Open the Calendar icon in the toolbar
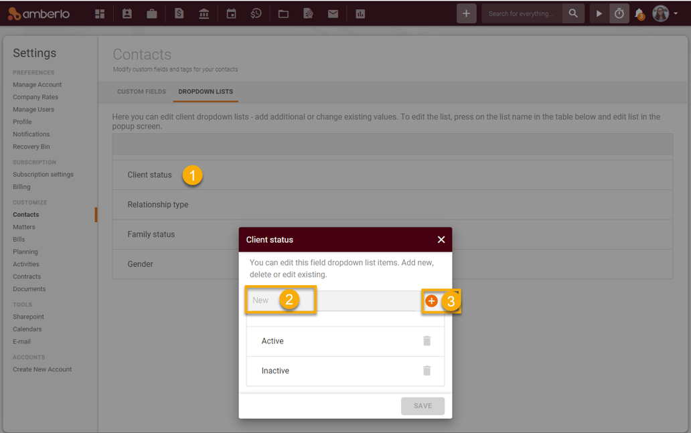 click(230, 13)
